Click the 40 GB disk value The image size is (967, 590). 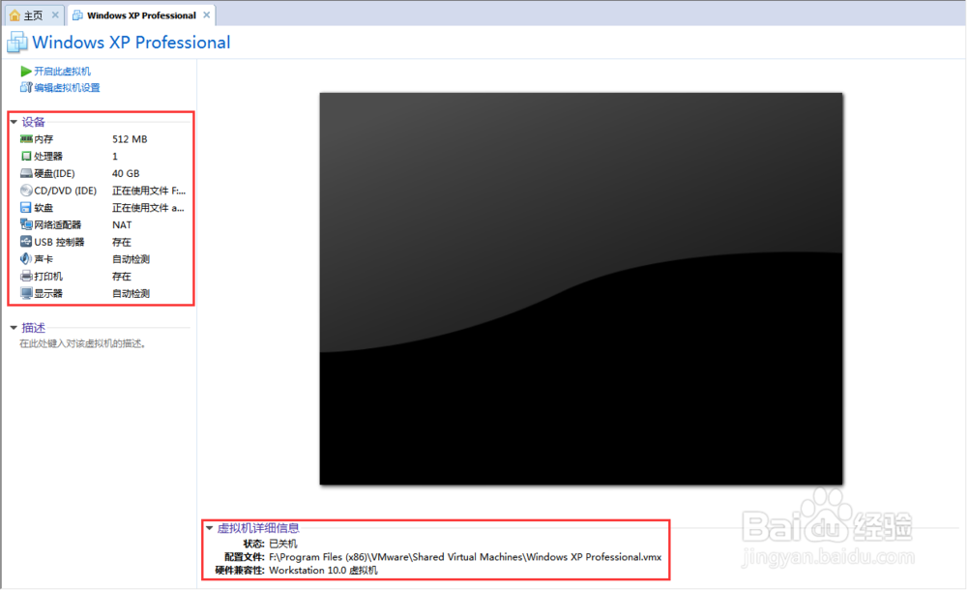tap(126, 173)
